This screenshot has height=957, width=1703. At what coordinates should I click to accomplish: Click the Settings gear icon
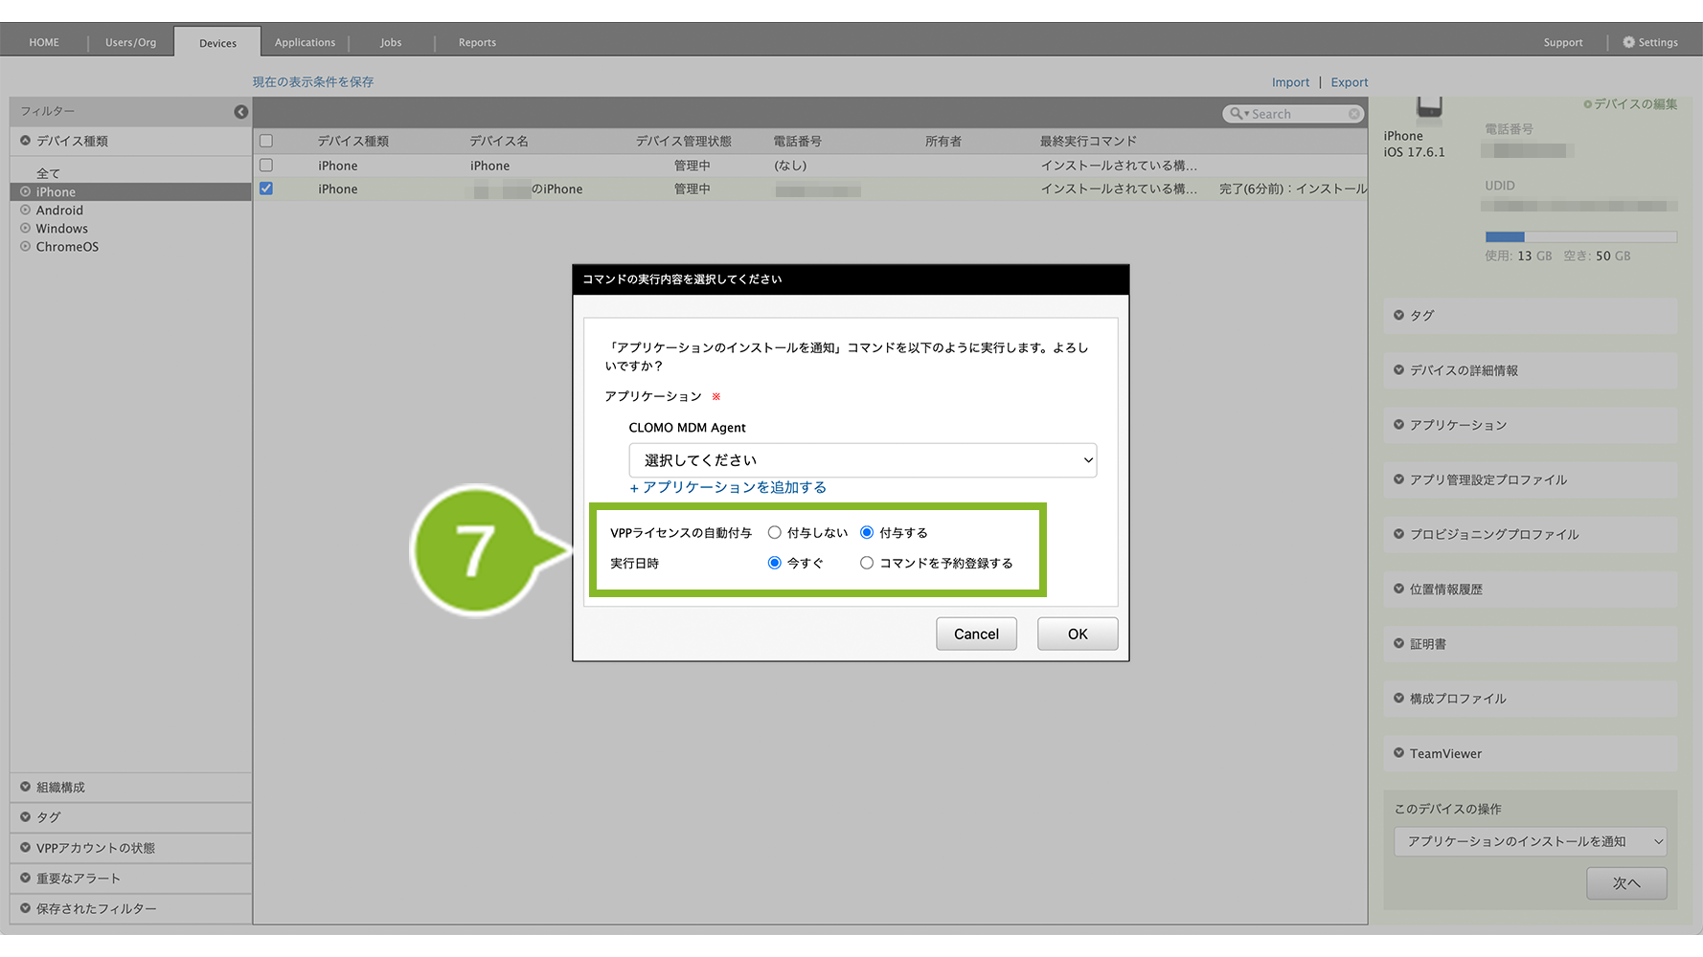pos(1628,42)
